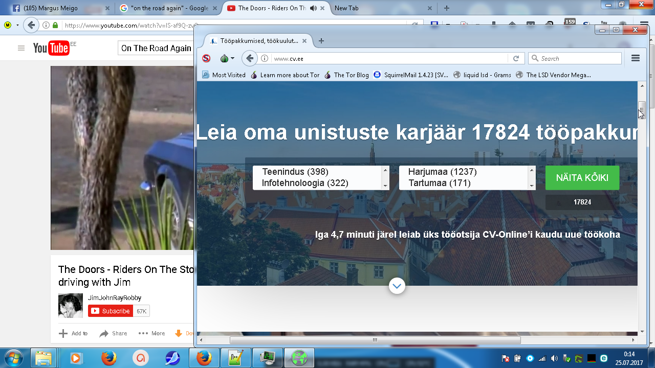The image size is (655, 368).
Task: Click Share under the YouTube video
Action: pyautogui.click(x=113, y=333)
